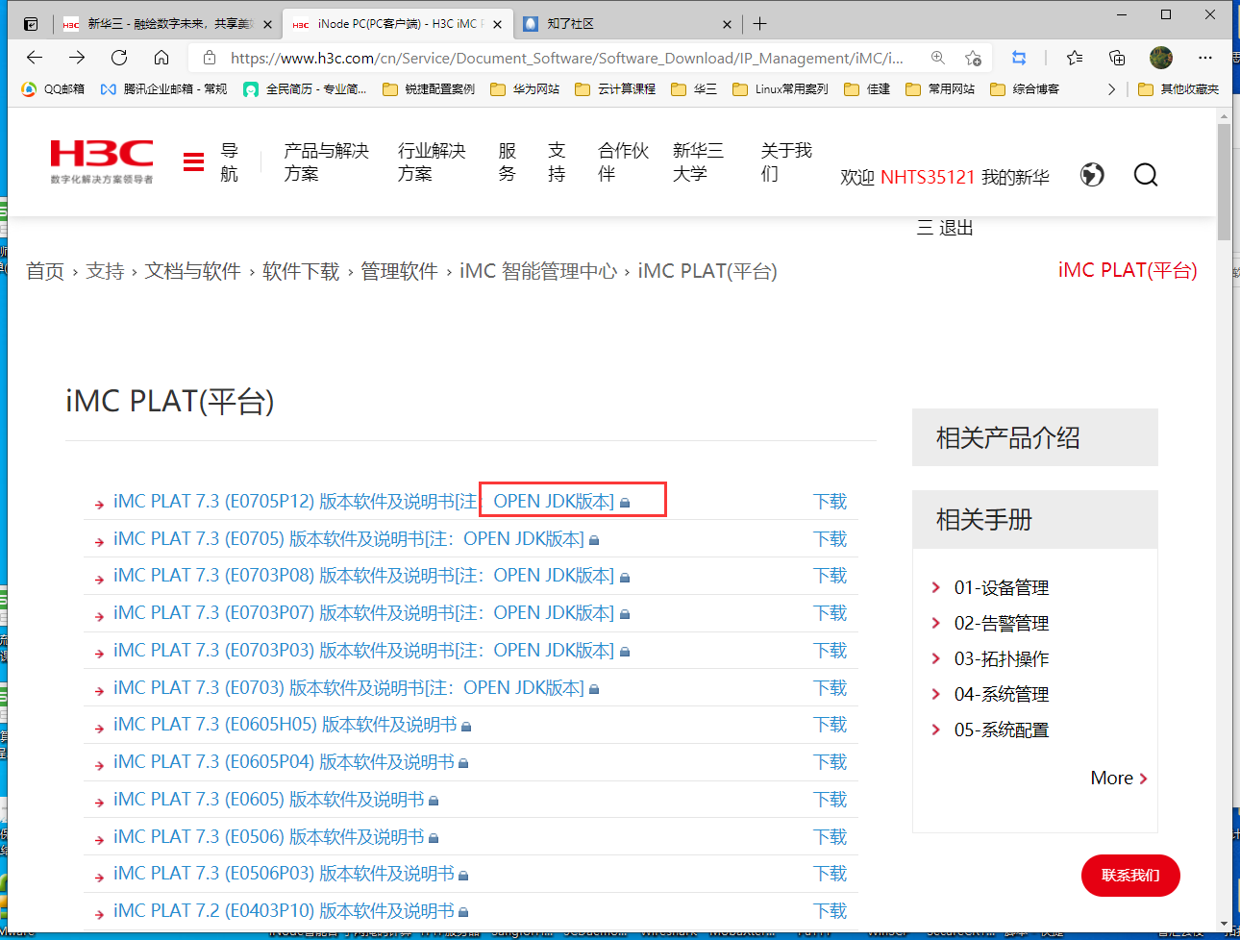Image resolution: width=1240 pixels, height=940 pixels.
Task: Click More in the 相关手册 panel
Action: pos(1119,778)
